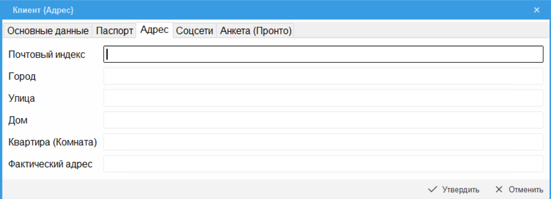This screenshot has height=199, width=551.
Task: Click the Фактический адрес label text
Action: (x=50, y=164)
